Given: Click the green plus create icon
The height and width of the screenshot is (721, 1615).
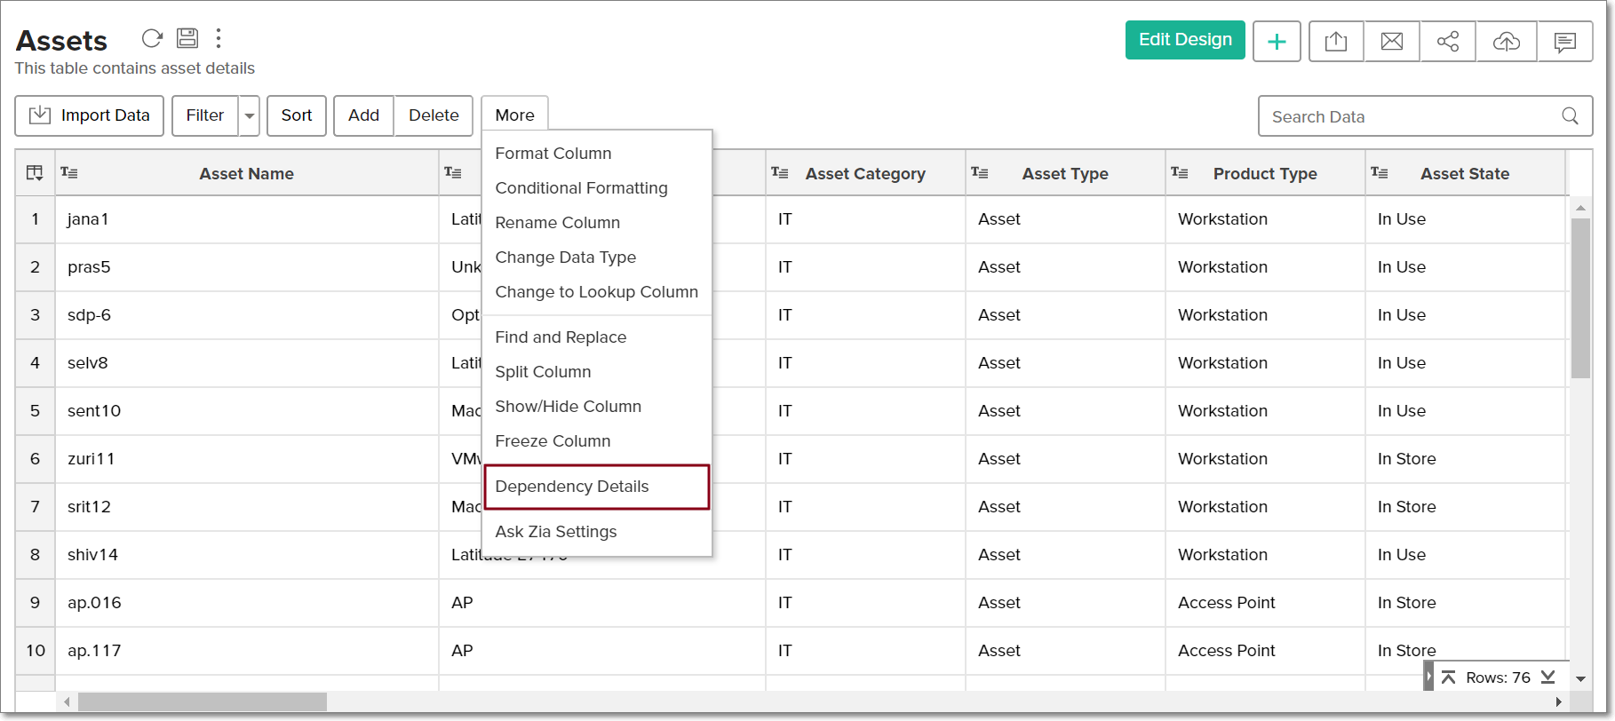Looking at the screenshot, I should [x=1277, y=42].
